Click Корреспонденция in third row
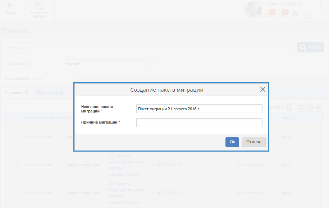The height and width of the screenshot is (208, 329). tap(83, 193)
